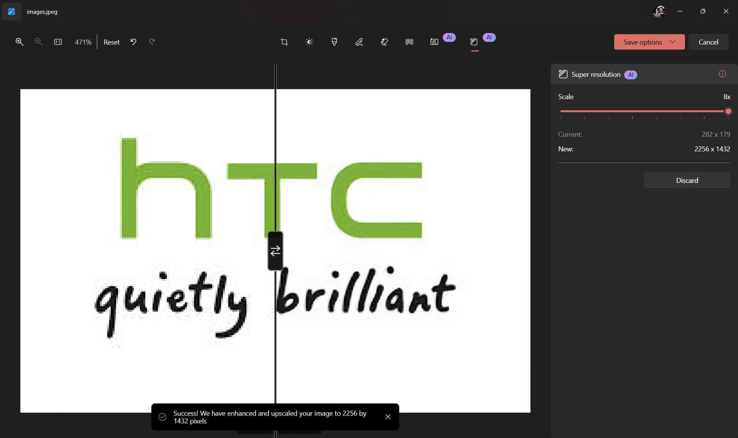Viewport: 738px width, 438px height.
Task: Select the Crop tool
Action: [284, 42]
